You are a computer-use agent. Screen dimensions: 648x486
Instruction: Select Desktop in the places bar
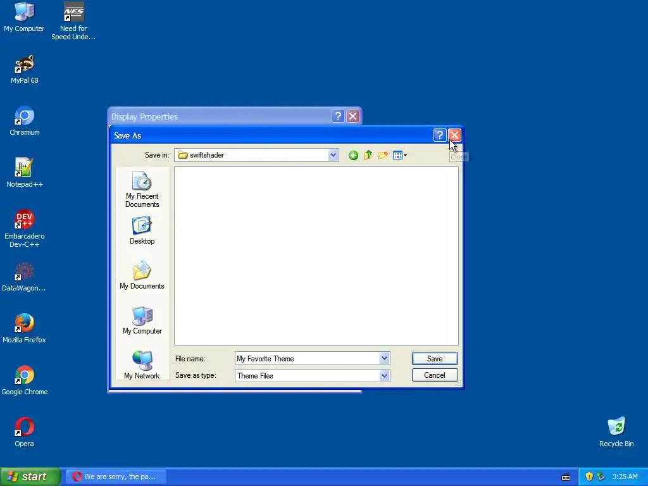tap(142, 230)
